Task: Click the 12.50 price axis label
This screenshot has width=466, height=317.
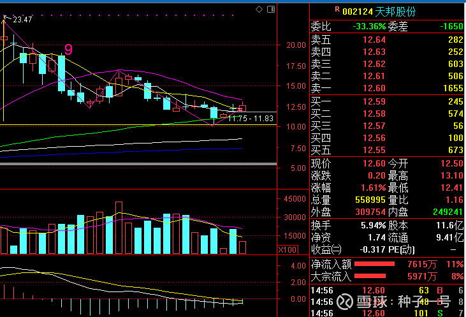Action: point(296,107)
